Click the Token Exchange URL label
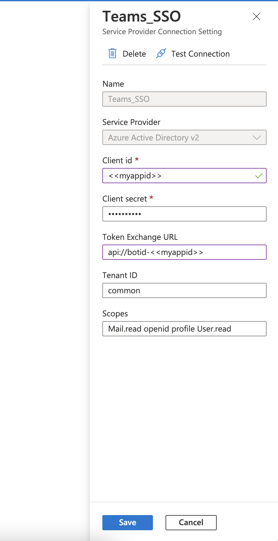This screenshot has width=278, height=541. tap(140, 237)
